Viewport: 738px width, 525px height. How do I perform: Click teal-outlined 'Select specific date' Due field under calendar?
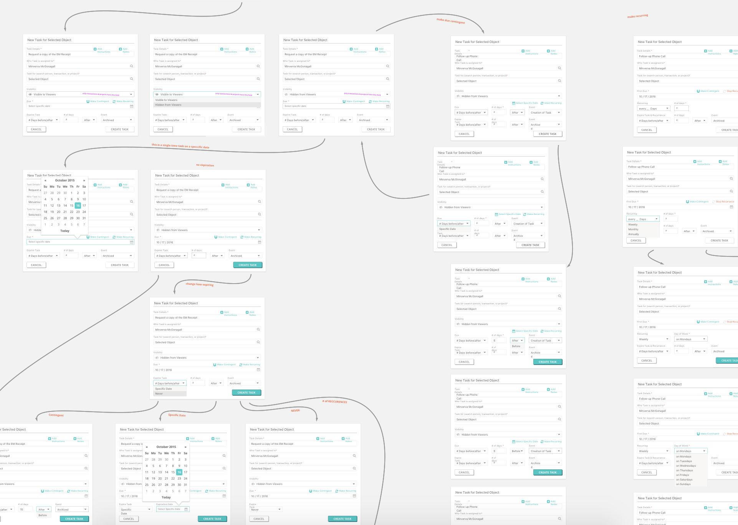81,242
